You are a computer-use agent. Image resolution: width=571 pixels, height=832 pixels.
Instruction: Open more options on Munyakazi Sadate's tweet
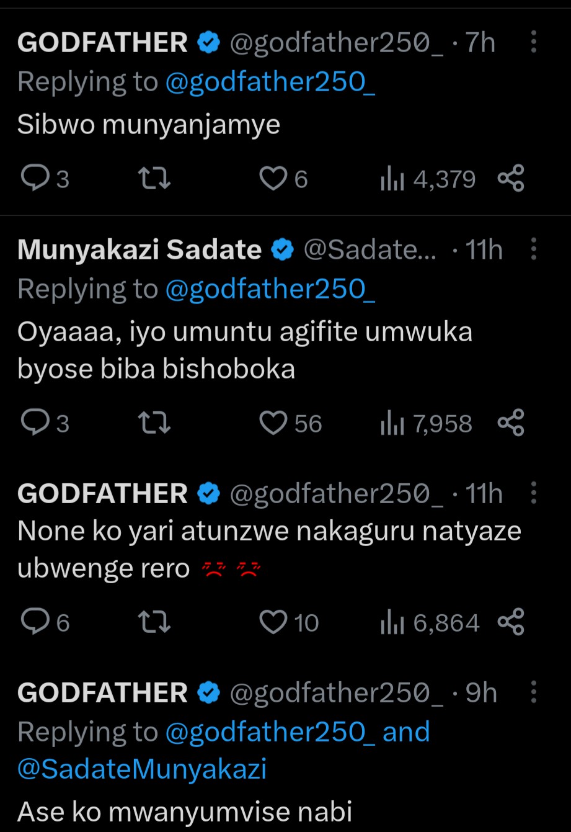coord(534,249)
